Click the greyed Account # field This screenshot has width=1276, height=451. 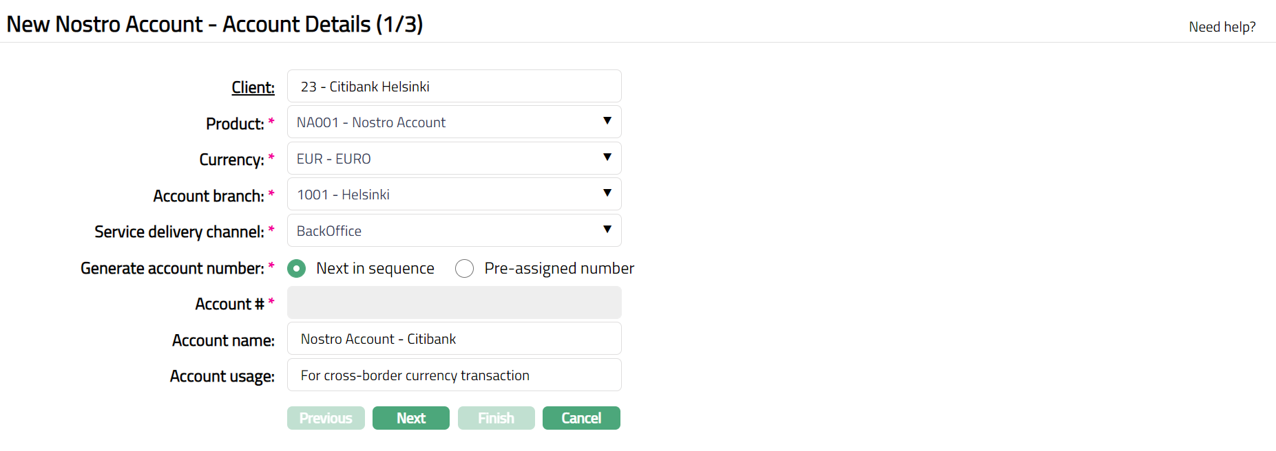pos(453,303)
